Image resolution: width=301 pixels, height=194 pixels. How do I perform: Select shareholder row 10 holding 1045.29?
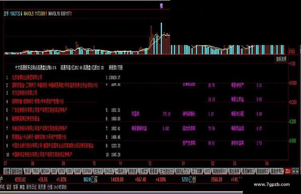(63, 155)
